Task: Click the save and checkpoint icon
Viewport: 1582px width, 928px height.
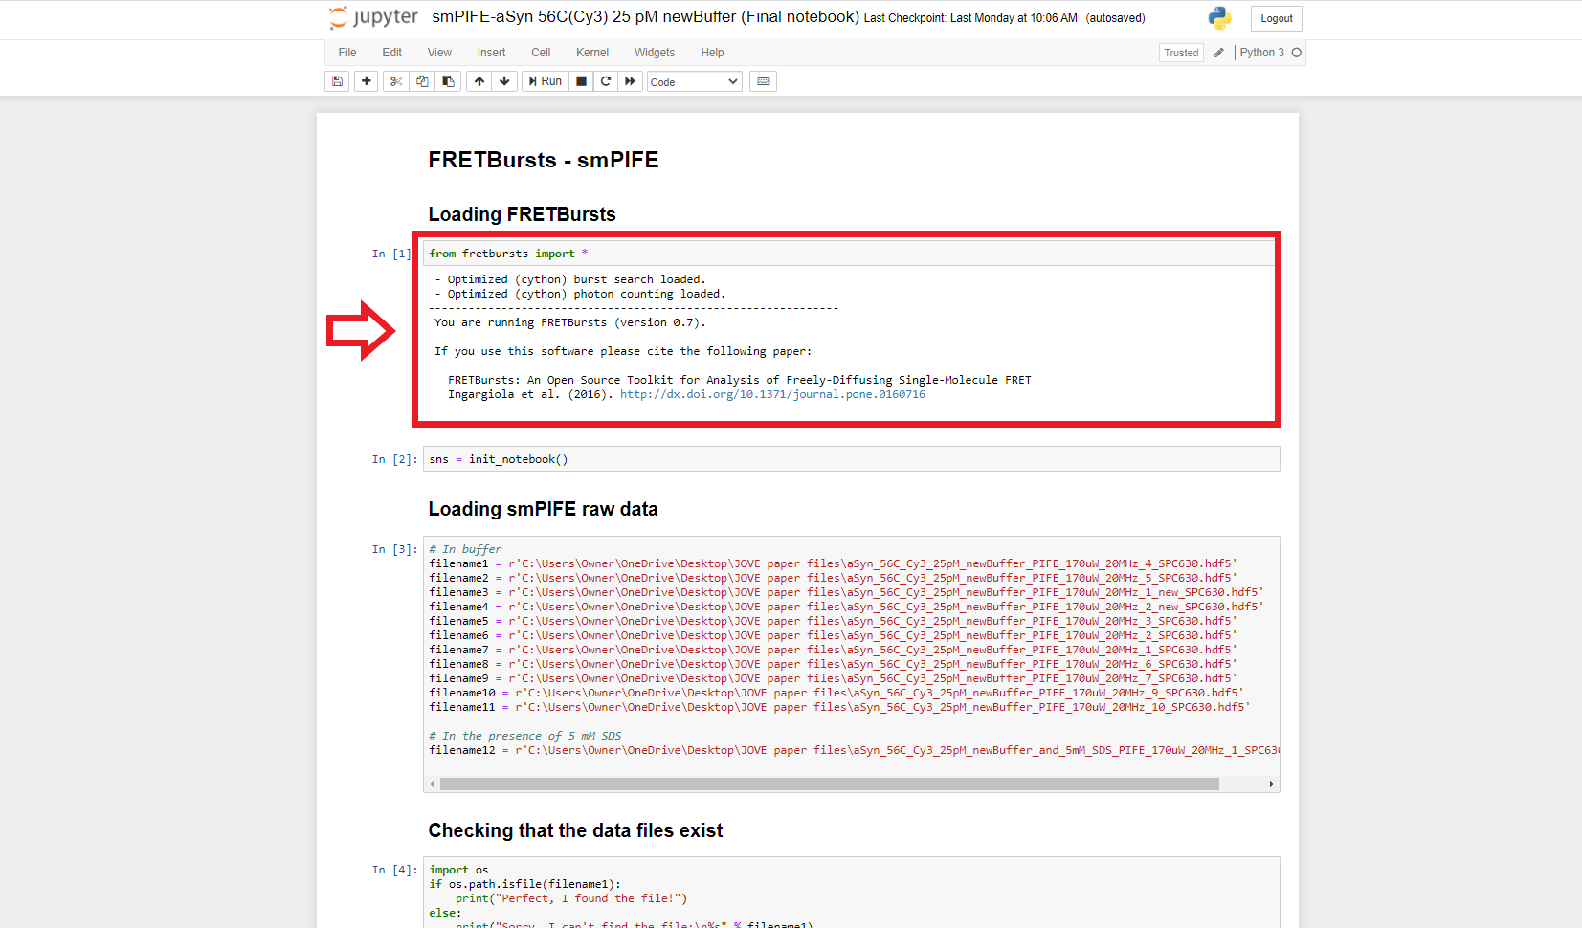Action: click(x=337, y=81)
